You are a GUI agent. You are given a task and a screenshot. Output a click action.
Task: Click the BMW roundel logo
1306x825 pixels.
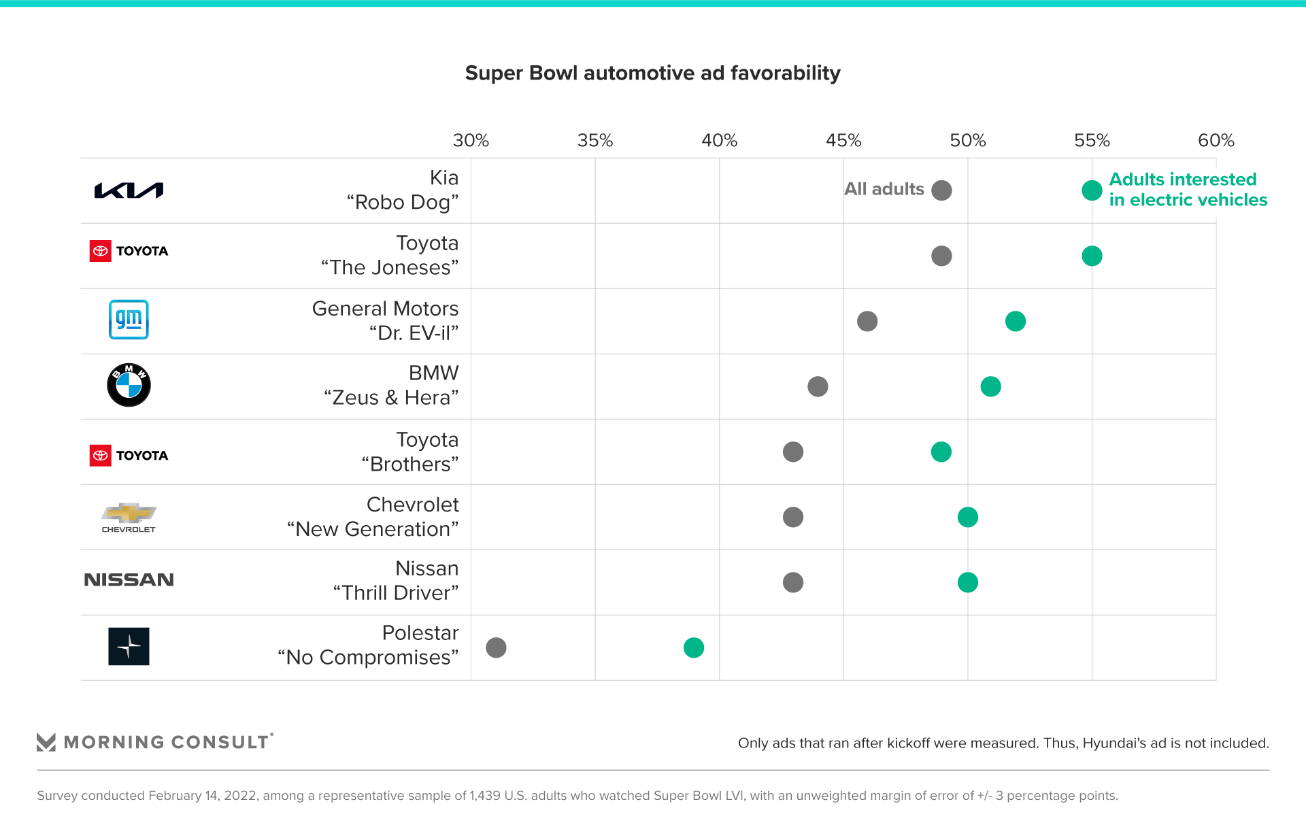pyautogui.click(x=129, y=385)
